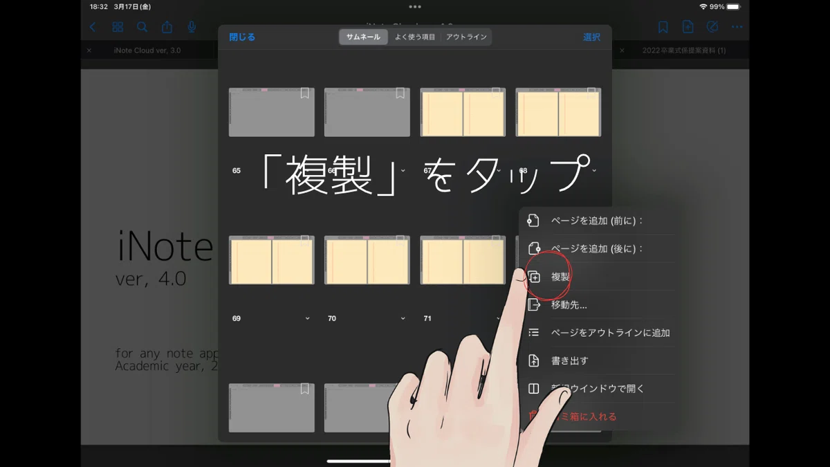This screenshot has width=830, height=467.
Task: Toggle bookmark on page 68 thumbnail
Action: click(x=591, y=93)
